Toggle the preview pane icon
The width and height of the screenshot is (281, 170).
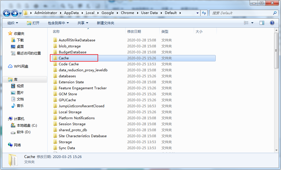262,23
